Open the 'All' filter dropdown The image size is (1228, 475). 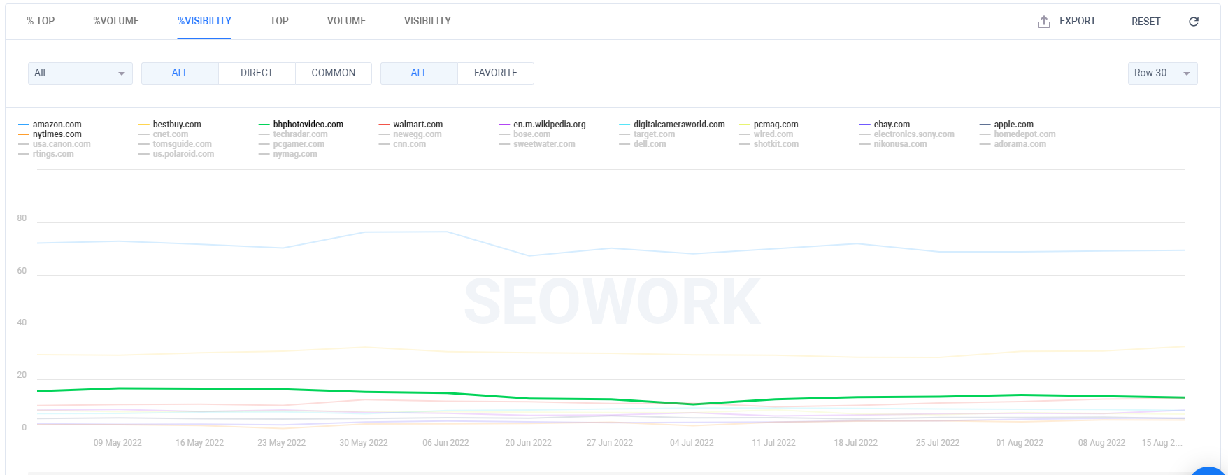click(80, 73)
